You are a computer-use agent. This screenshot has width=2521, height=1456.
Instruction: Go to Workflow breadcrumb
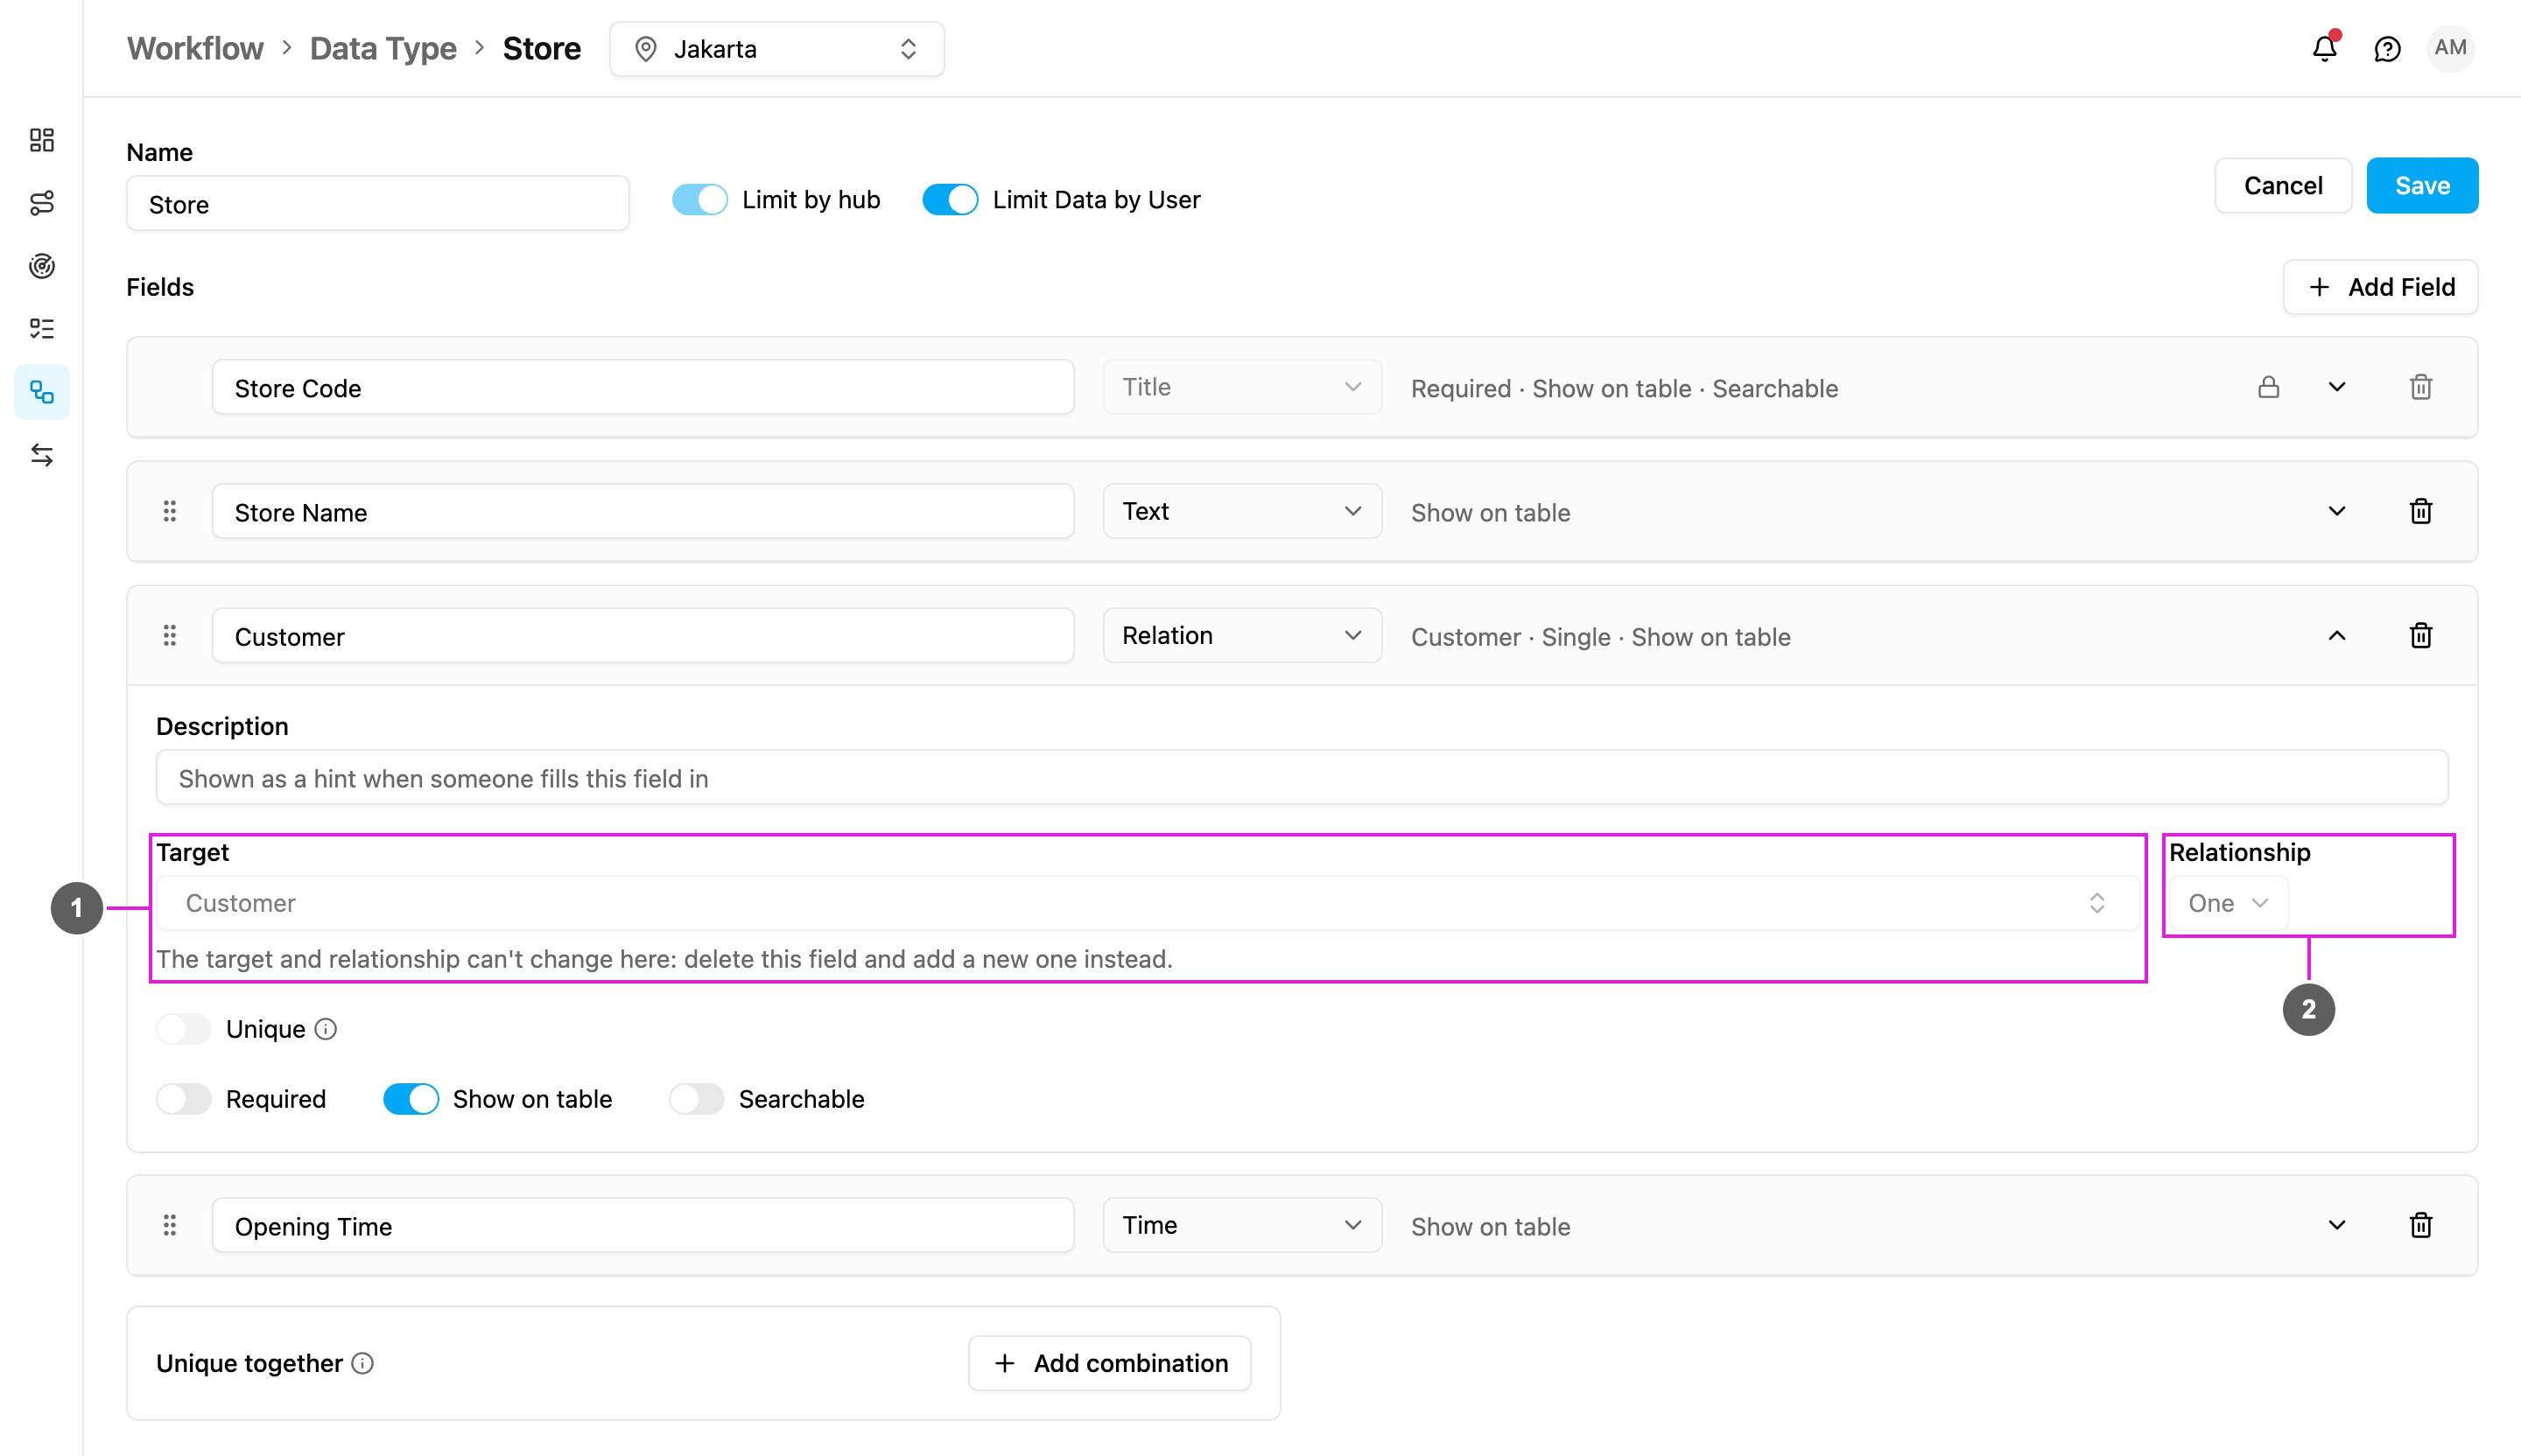195,48
